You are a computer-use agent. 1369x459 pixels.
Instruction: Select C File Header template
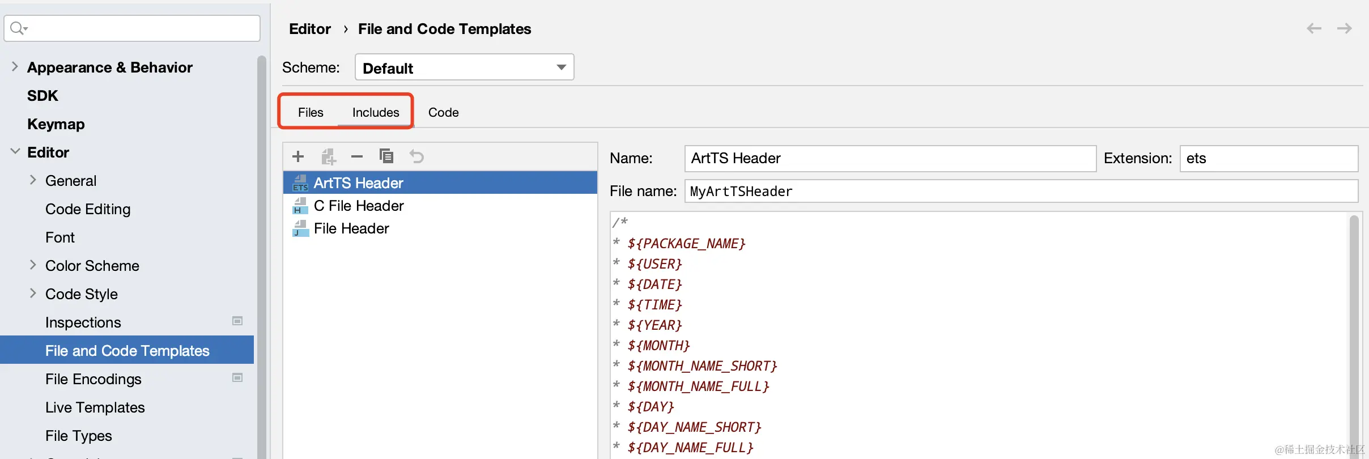point(359,206)
